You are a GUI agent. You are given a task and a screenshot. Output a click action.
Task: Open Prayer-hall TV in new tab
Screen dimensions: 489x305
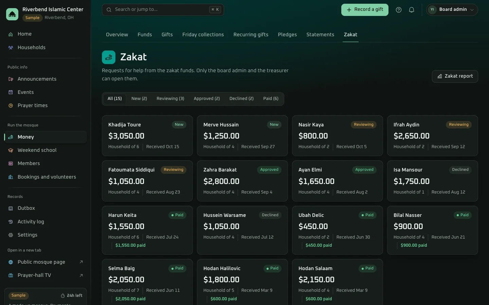pos(46,276)
